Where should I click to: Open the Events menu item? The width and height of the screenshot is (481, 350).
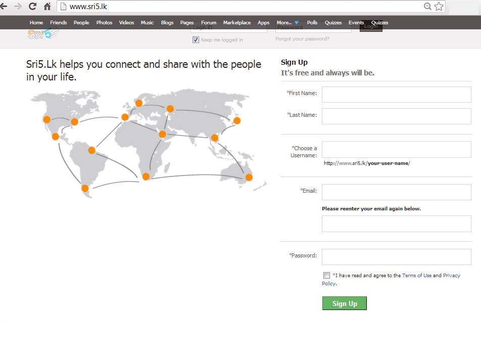tap(356, 22)
